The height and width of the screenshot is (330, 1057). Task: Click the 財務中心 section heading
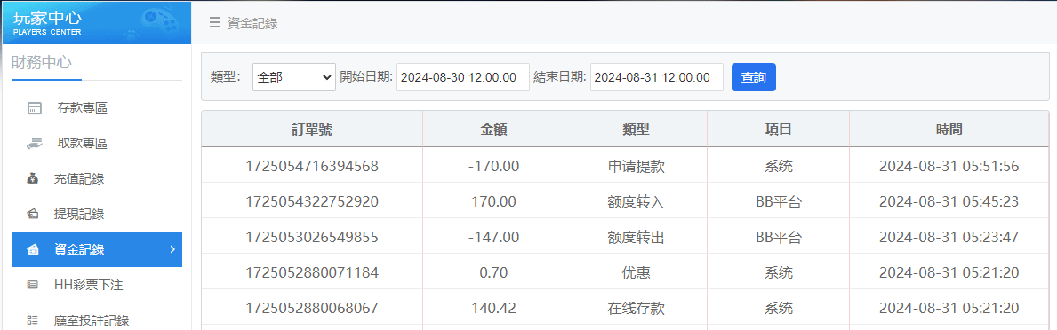[x=41, y=62]
